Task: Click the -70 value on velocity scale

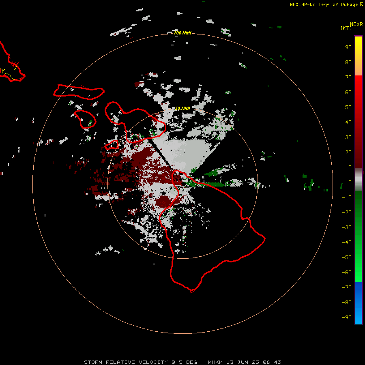Action: tap(347, 288)
